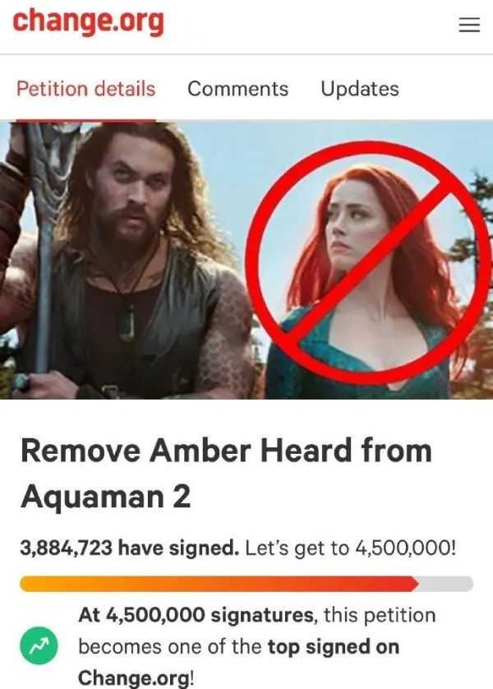Select the Petition details tab
Image resolution: width=493 pixels, height=689 pixels.
click(86, 89)
